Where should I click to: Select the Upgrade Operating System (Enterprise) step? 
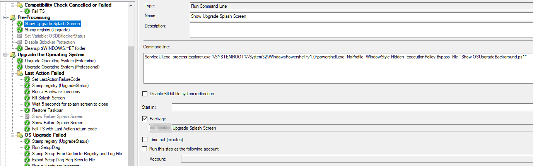(60, 61)
